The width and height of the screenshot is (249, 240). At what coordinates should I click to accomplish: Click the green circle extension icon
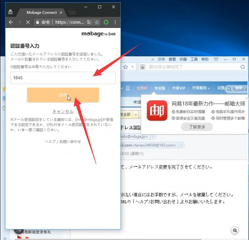(x=106, y=22)
